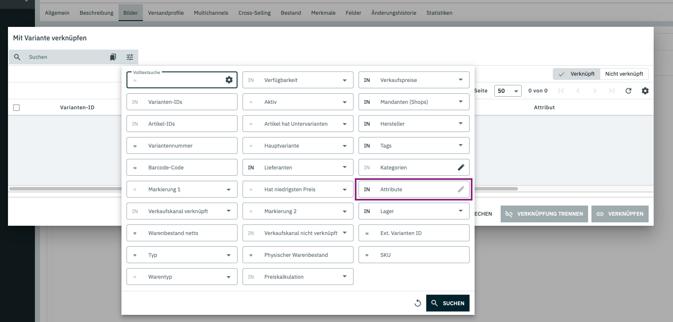The height and width of the screenshot is (322, 673).
Task: Open the Hersteller dropdown
Action: pyautogui.click(x=460, y=124)
